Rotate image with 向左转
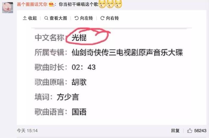The width and height of the screenshot is (209, 138). tap(84, 18)
